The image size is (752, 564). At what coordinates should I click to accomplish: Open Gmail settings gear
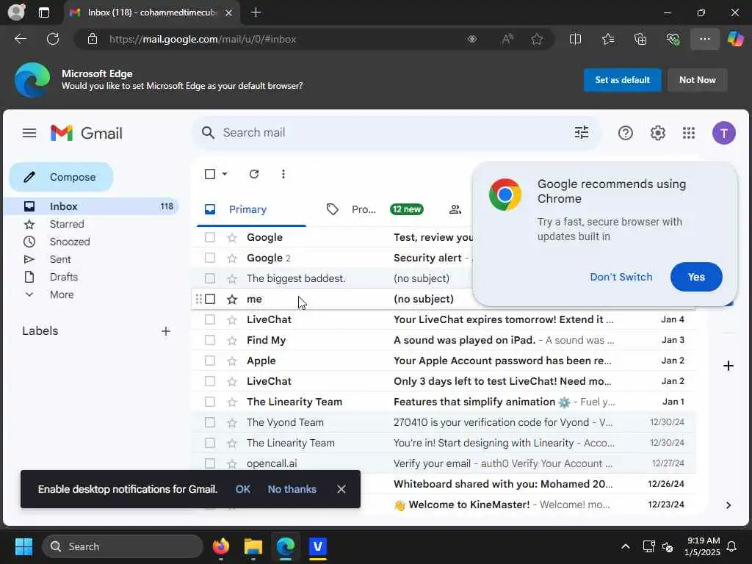pos(657,133)
